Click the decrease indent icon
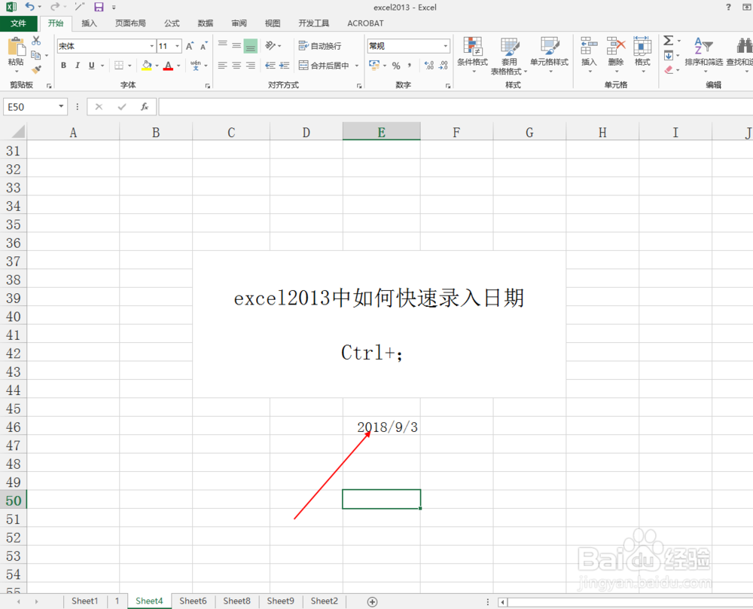This screenshot has height=609, width=753. (x=270, y=66)
